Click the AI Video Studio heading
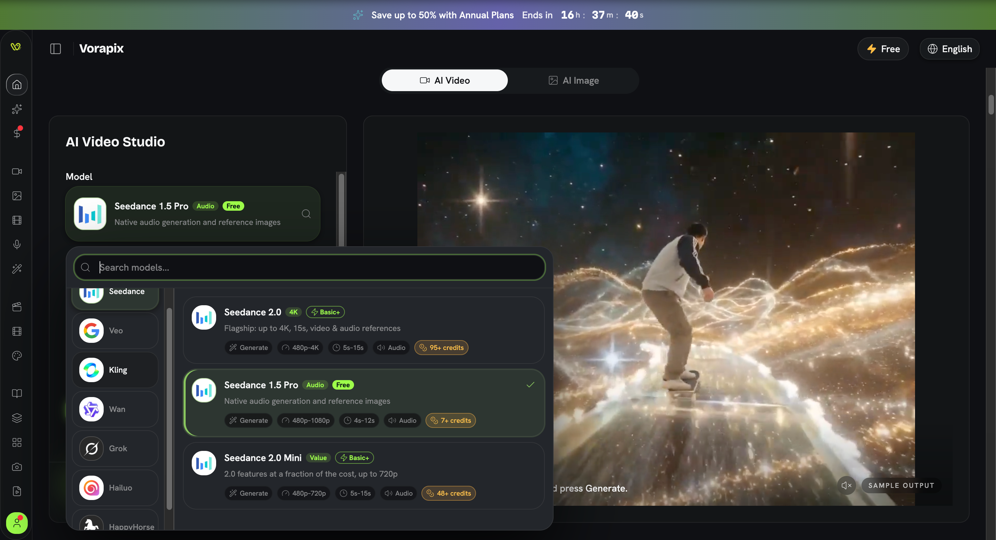 [115, 142]
